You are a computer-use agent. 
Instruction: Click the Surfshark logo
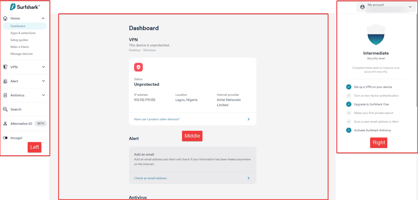click(x=25, y=7)
